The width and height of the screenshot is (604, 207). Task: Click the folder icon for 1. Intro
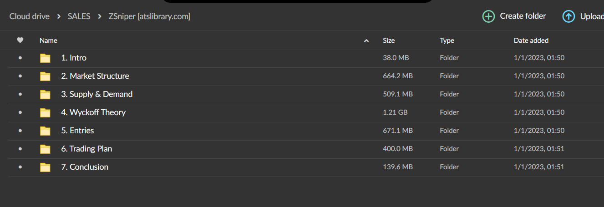pos(45,58)
